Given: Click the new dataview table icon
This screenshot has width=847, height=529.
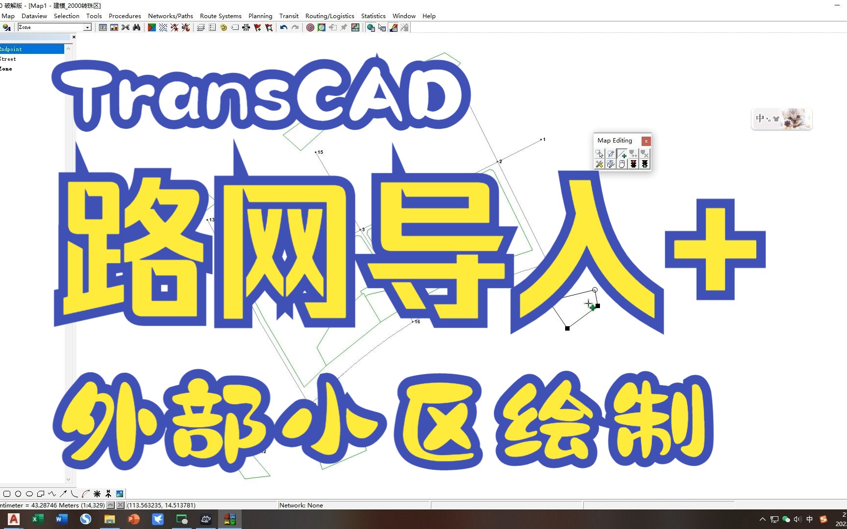Looking at the screenshot, I should [x=103, y=27].
